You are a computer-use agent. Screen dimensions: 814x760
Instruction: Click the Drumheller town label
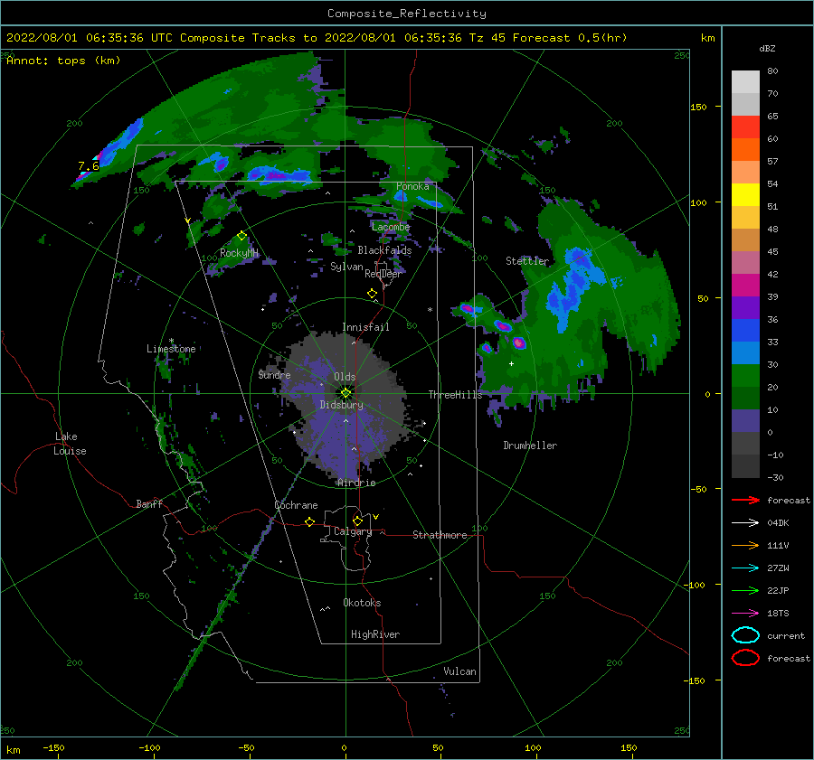click(530, 446)
